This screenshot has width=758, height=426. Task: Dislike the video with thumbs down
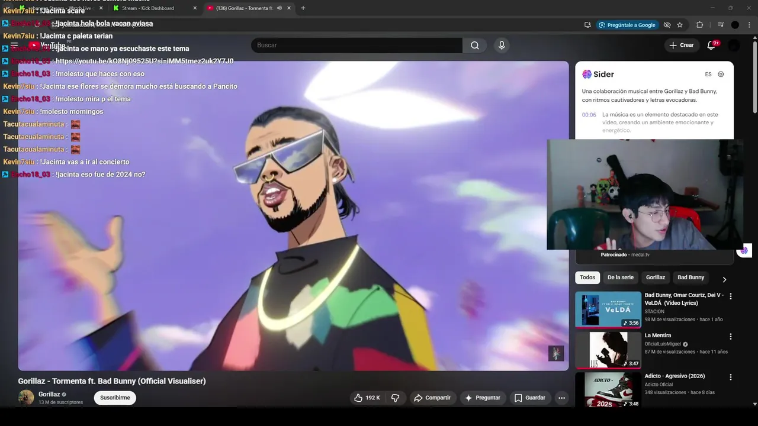[395, 398]
